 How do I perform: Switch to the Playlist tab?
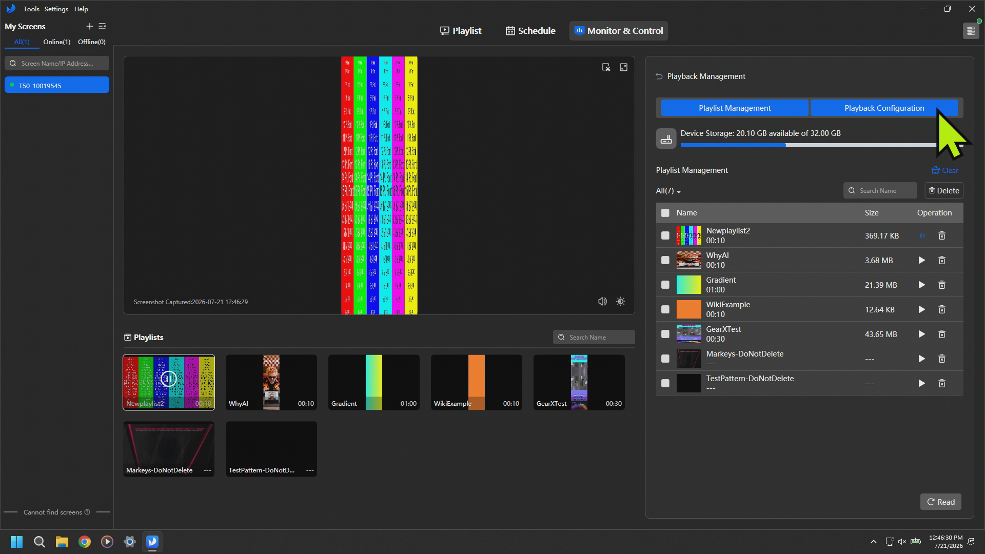(460, 31)
